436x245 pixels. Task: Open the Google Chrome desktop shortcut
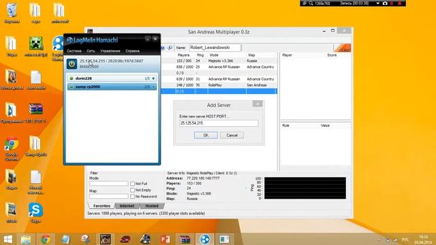[12, 148]
